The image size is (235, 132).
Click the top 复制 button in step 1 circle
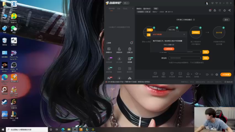pos(150,30)
